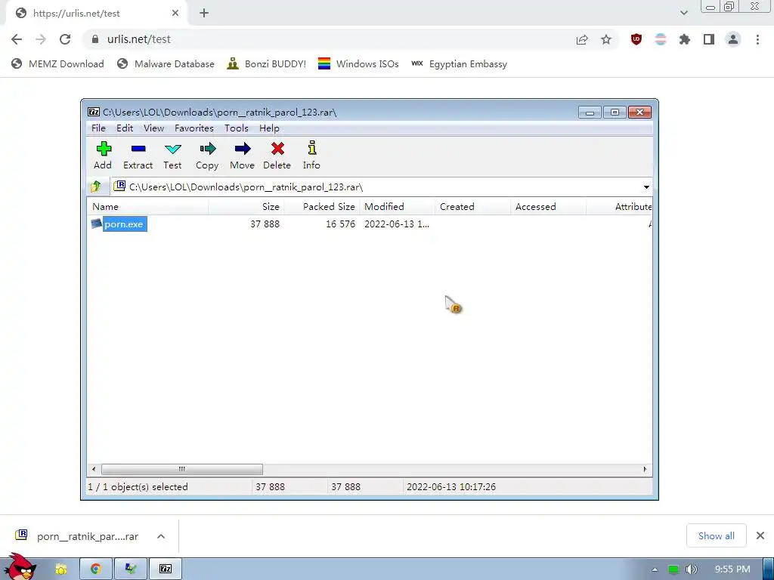Sort by the Modified column header
This screenshot has height=580, width=774.
point(398,207)
